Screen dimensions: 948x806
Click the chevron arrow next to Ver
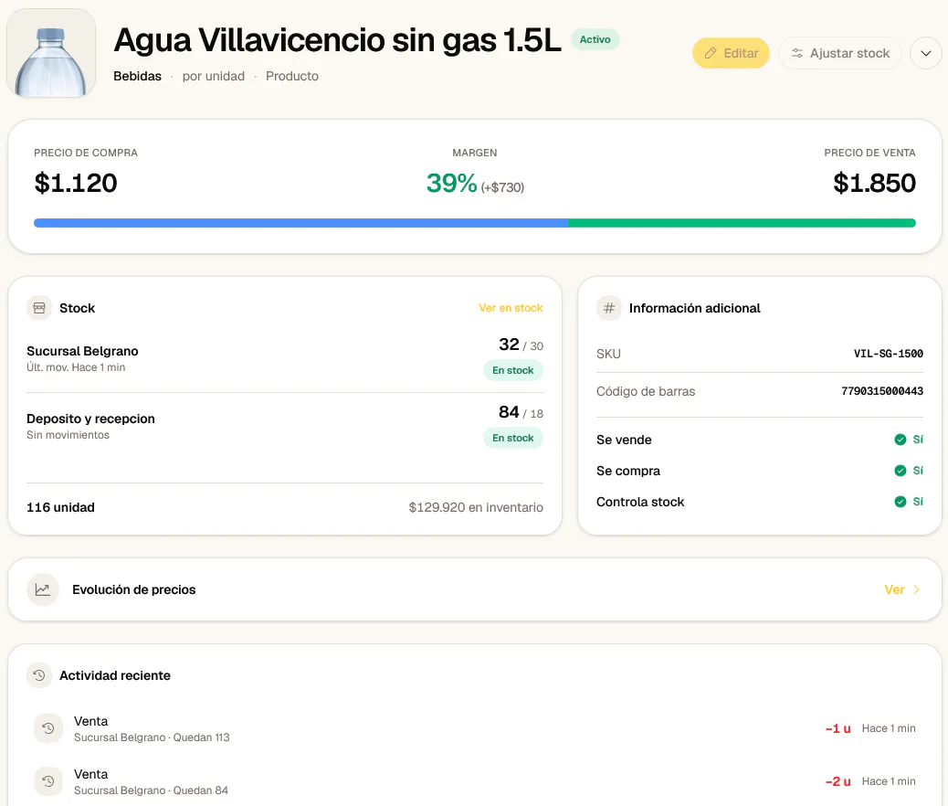[917, 589]
